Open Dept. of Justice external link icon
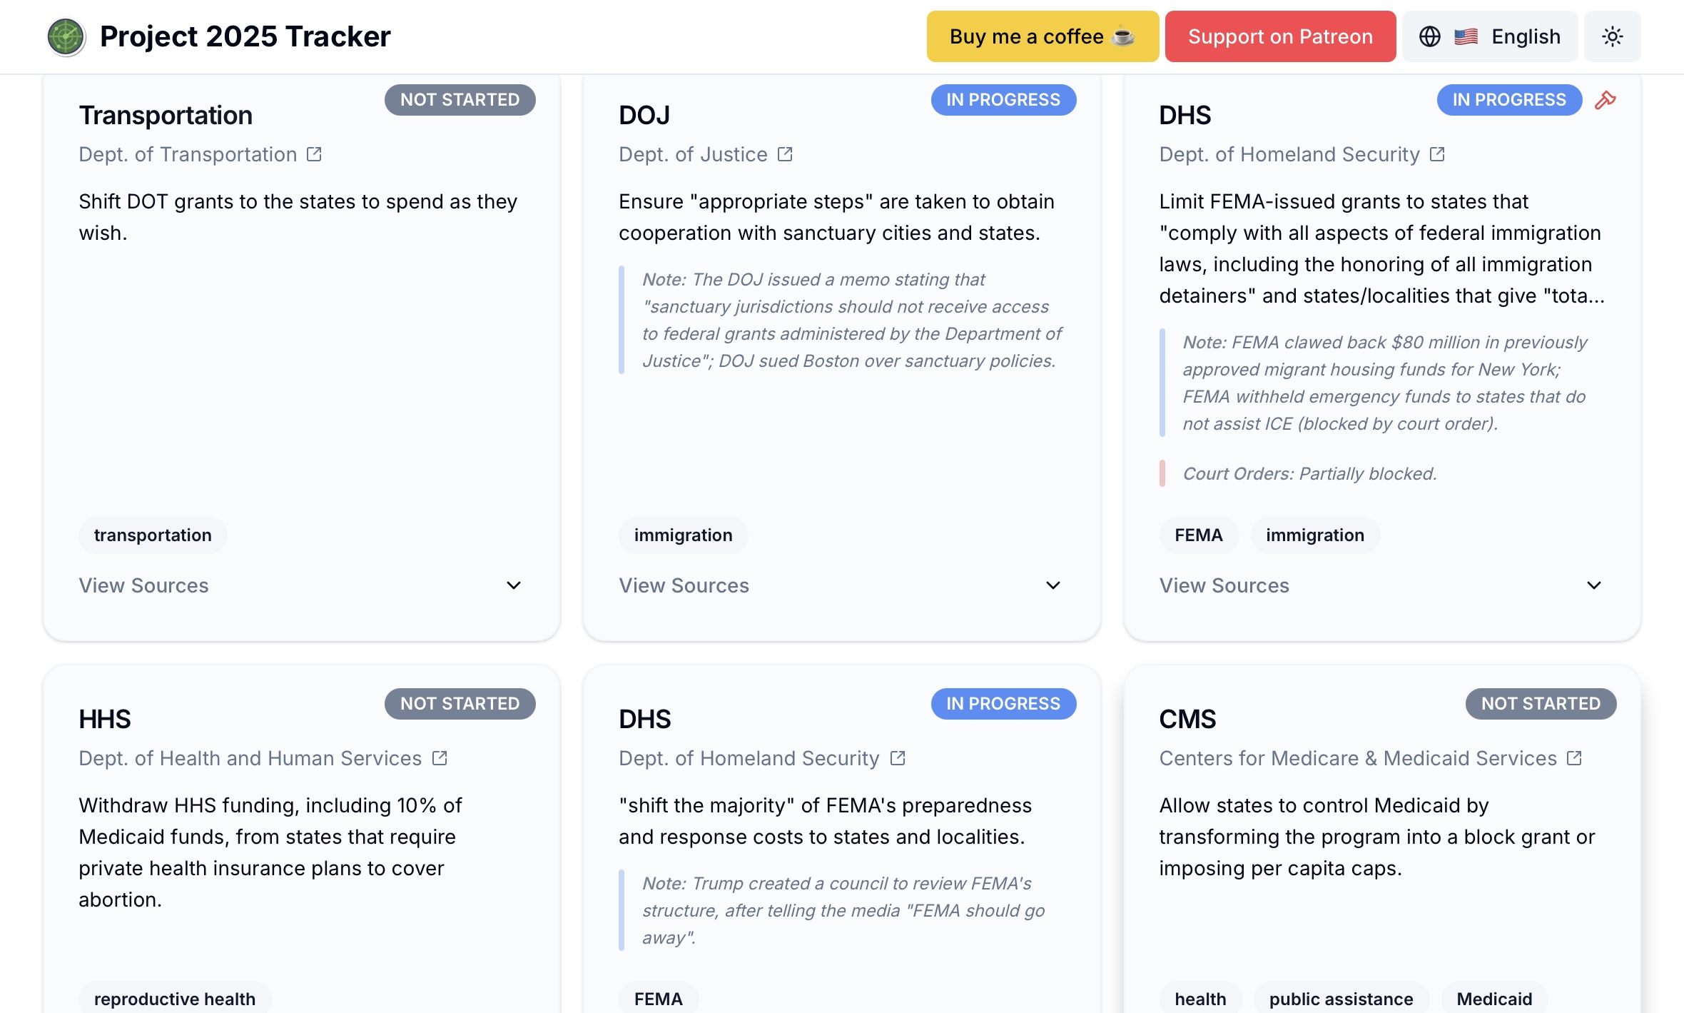 tap(785, 154)
